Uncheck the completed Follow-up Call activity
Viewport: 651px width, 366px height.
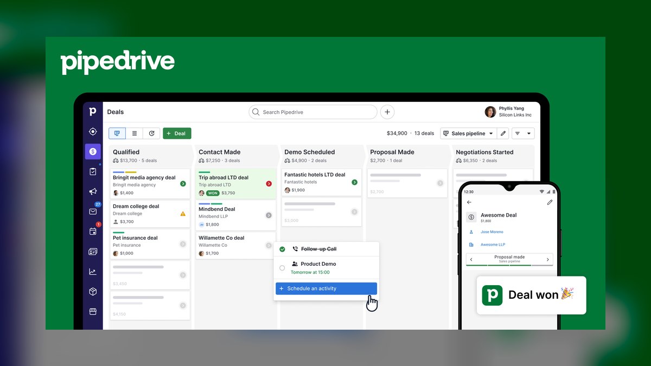[282, 249]
